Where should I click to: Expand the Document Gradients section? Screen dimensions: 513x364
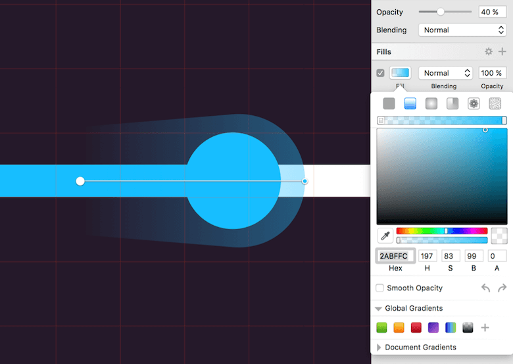point(379,348)
